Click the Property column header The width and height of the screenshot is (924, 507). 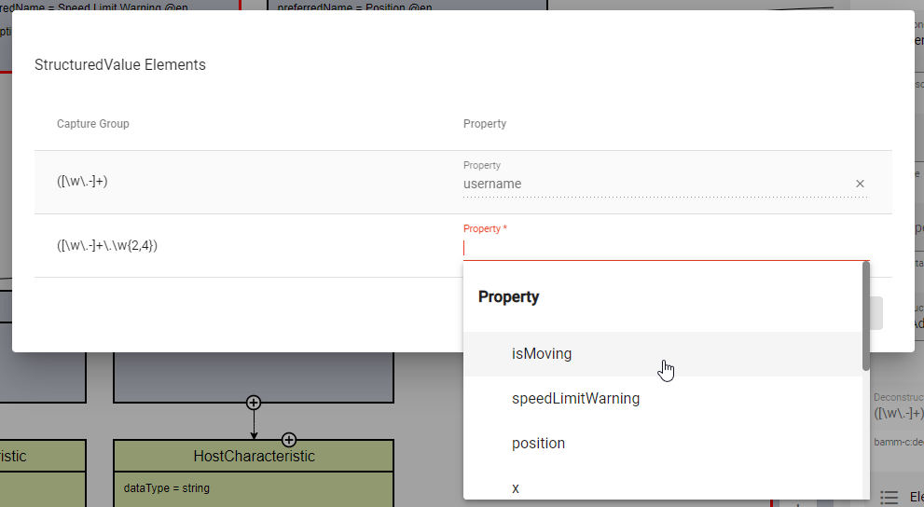pyautogui.click(x=485, y=124)
